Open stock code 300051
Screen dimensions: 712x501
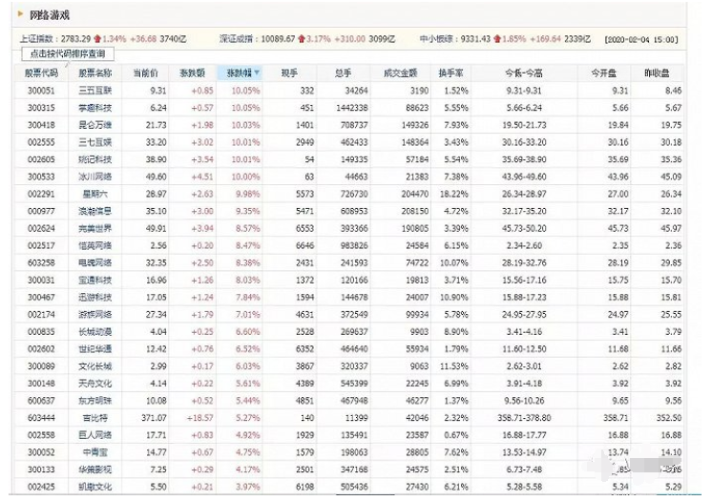click(41, 91)
